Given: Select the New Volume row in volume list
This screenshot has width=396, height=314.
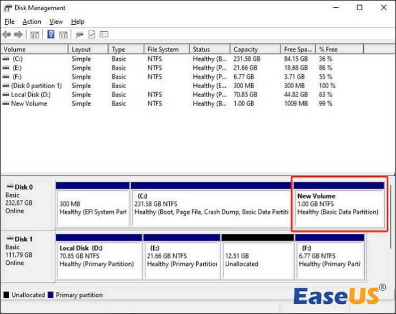Looking at the screenshot, I should (x=29, y=104).
